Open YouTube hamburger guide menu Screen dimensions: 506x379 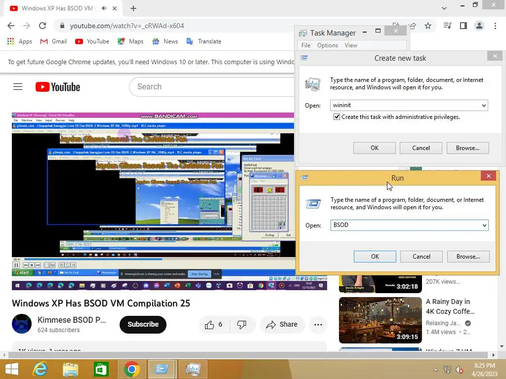[18, 87]
